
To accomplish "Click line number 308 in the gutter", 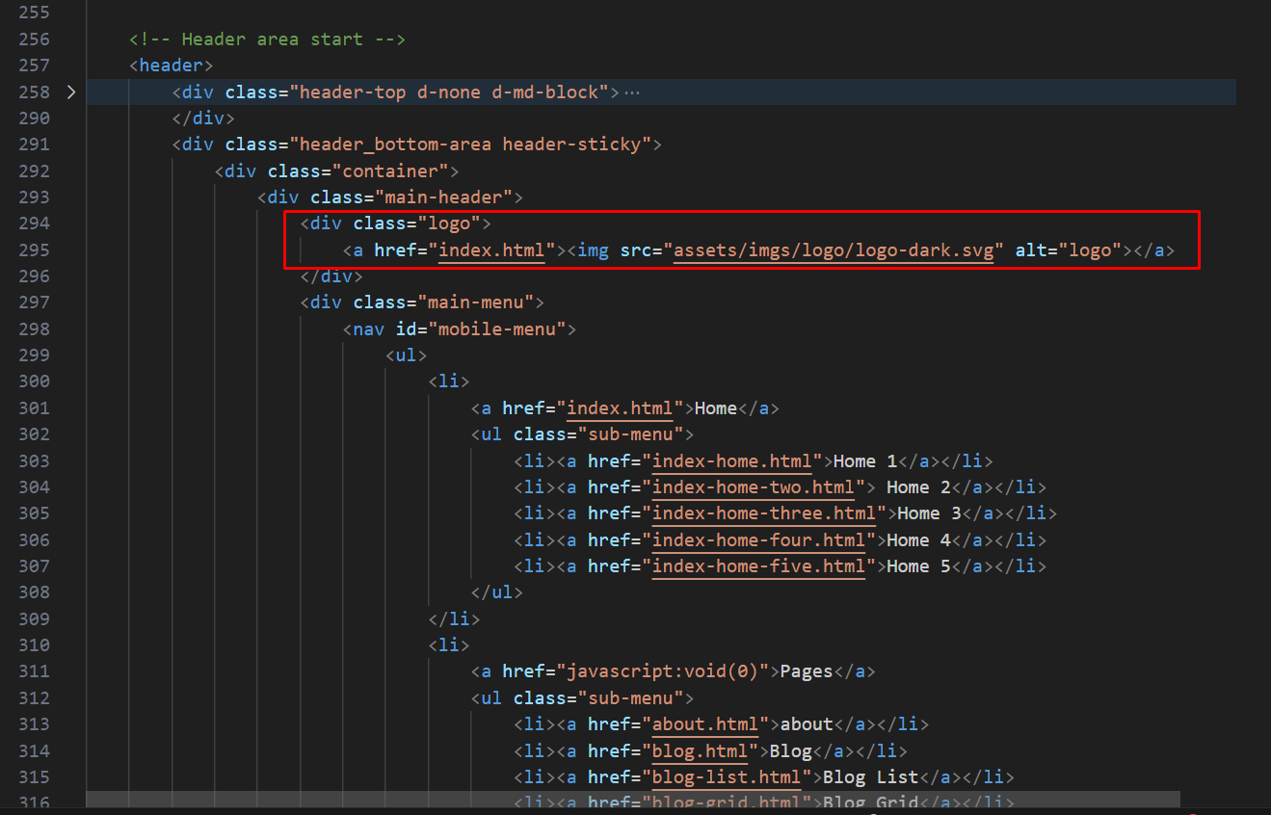I will [x=34, y=592].
